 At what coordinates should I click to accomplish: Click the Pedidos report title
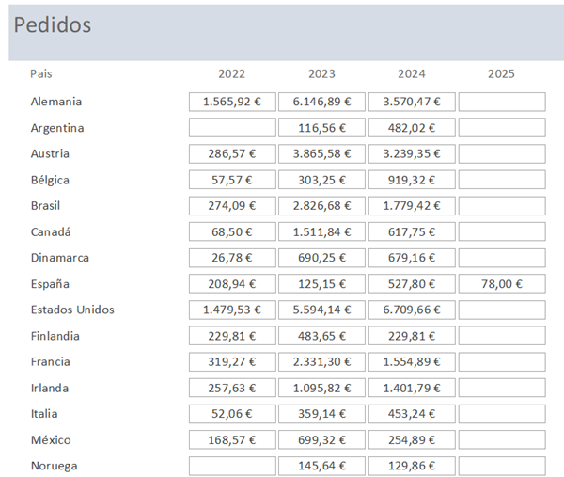(x=53, y=25)
